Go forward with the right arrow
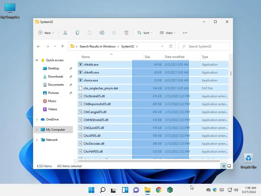 47,46
